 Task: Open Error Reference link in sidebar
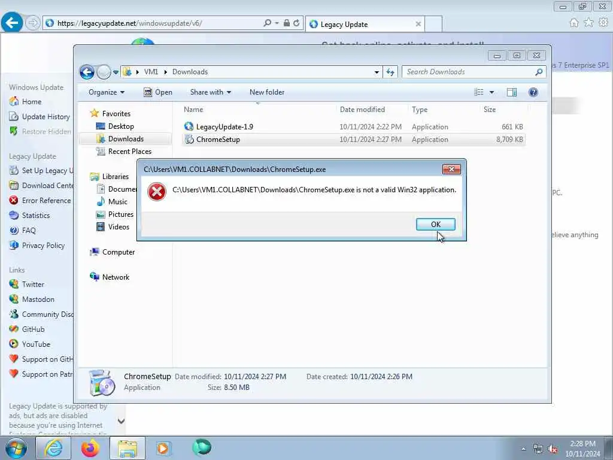click(x=46, y=200)
